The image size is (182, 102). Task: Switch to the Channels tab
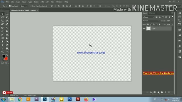[x=152, y=13]
